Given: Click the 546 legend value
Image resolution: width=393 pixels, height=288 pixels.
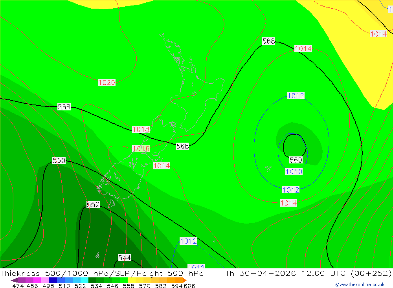Looking at the screenshot, I should (112, 286).
